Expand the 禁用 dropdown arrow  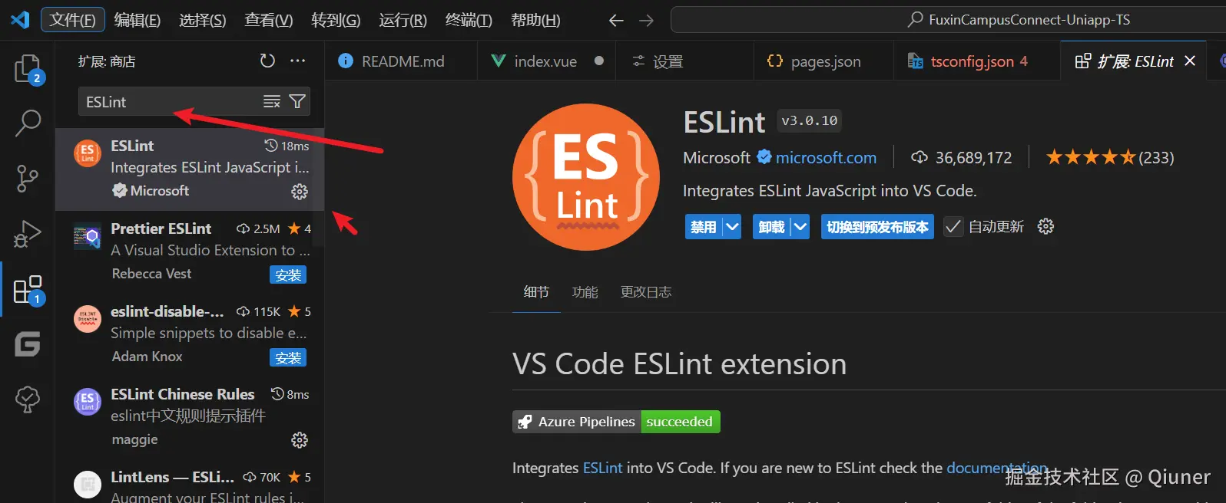732,227
